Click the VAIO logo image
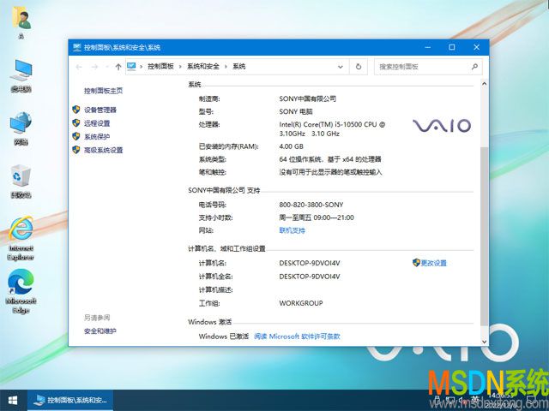Image resolution: width=549 pixels, height=411 pixels. pos(442,126)
